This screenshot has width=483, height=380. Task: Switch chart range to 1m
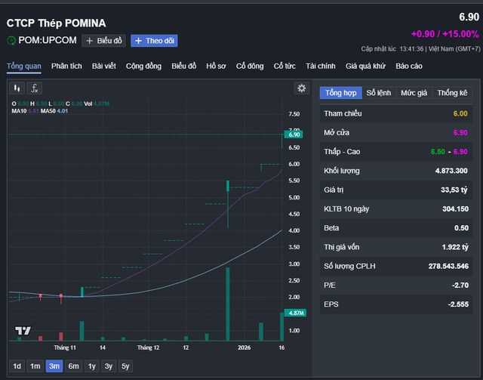point(35,366)
